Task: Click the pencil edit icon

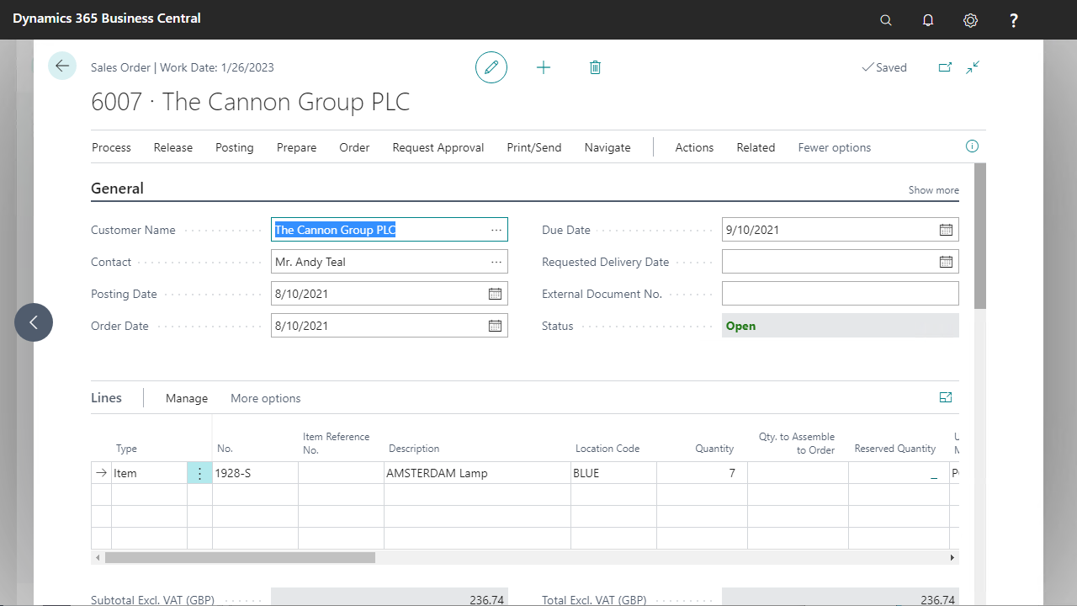Action: tap(491, 67)
